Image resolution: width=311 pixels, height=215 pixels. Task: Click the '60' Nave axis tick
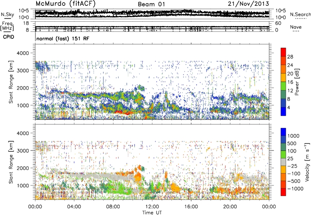coord(278,23)
